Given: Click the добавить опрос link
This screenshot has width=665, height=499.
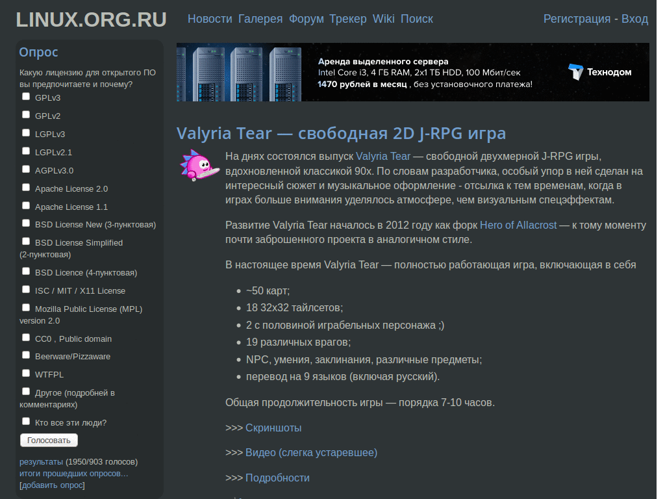Looking at the screenshot, I should pos(52,485).
